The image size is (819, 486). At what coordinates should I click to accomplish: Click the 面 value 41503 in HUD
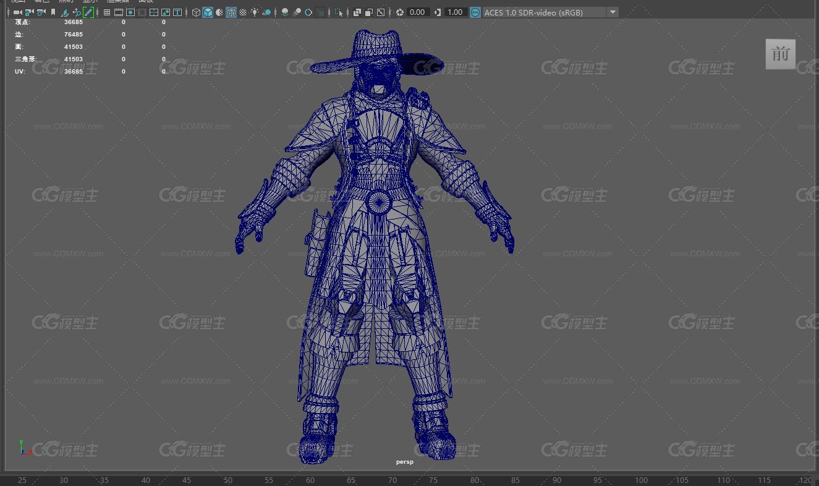click(x=73, y=47)
